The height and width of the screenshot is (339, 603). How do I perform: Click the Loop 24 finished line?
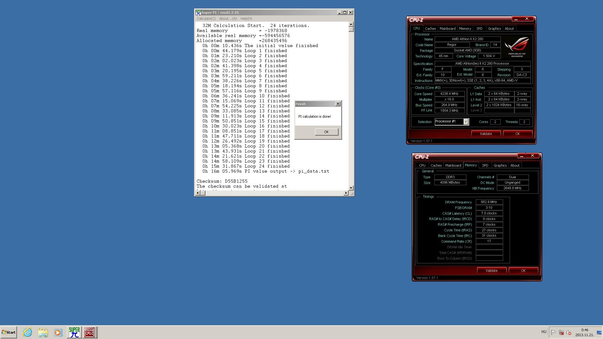click(x=246, y=166)
